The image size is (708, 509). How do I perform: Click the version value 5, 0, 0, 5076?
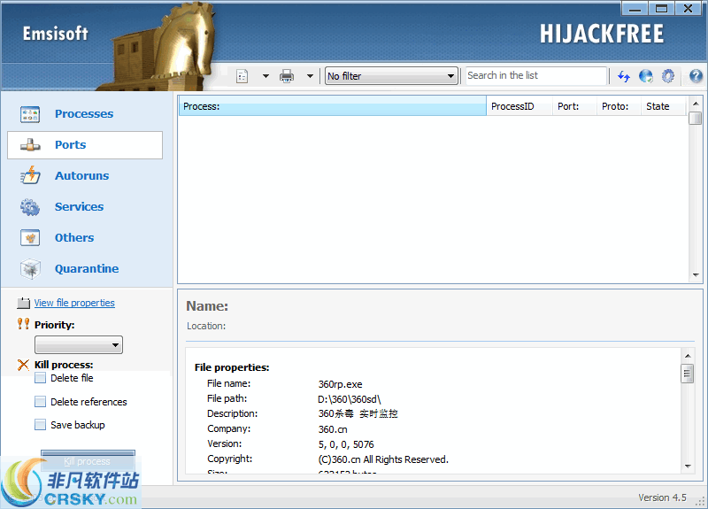[346, 444]
